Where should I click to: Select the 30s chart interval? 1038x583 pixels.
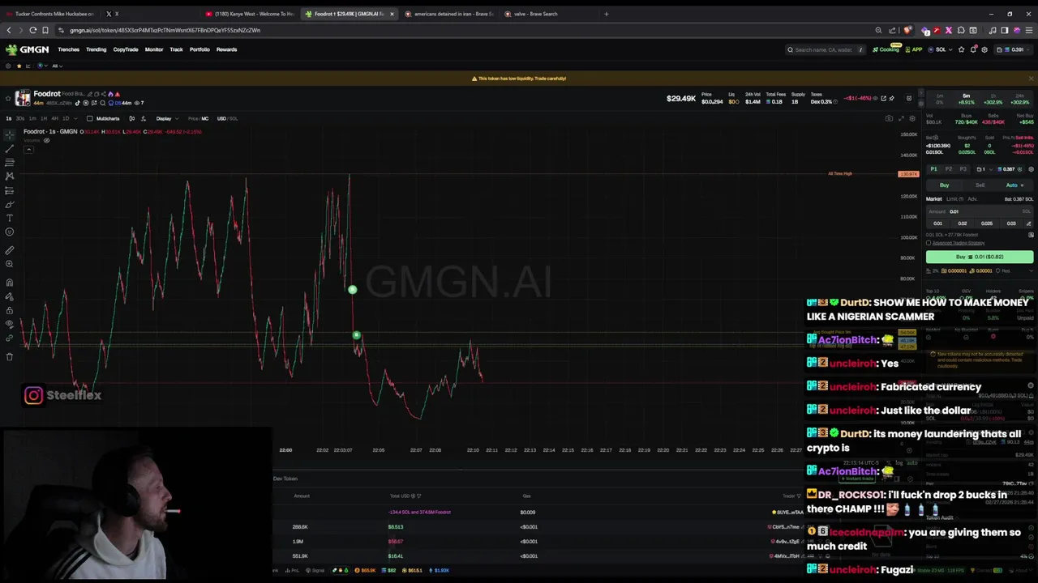pyautogui.click(x=20, y=118)
